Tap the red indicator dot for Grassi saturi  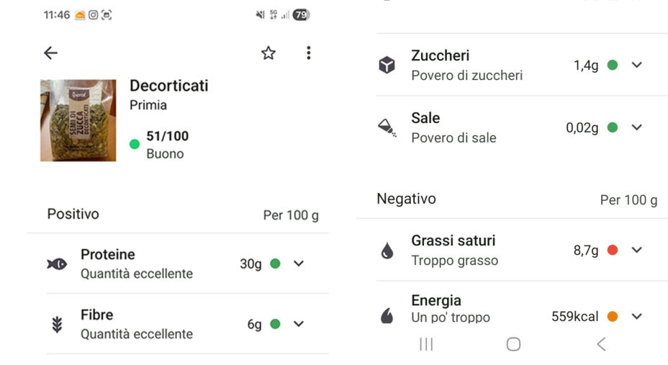tap(613, 251)
